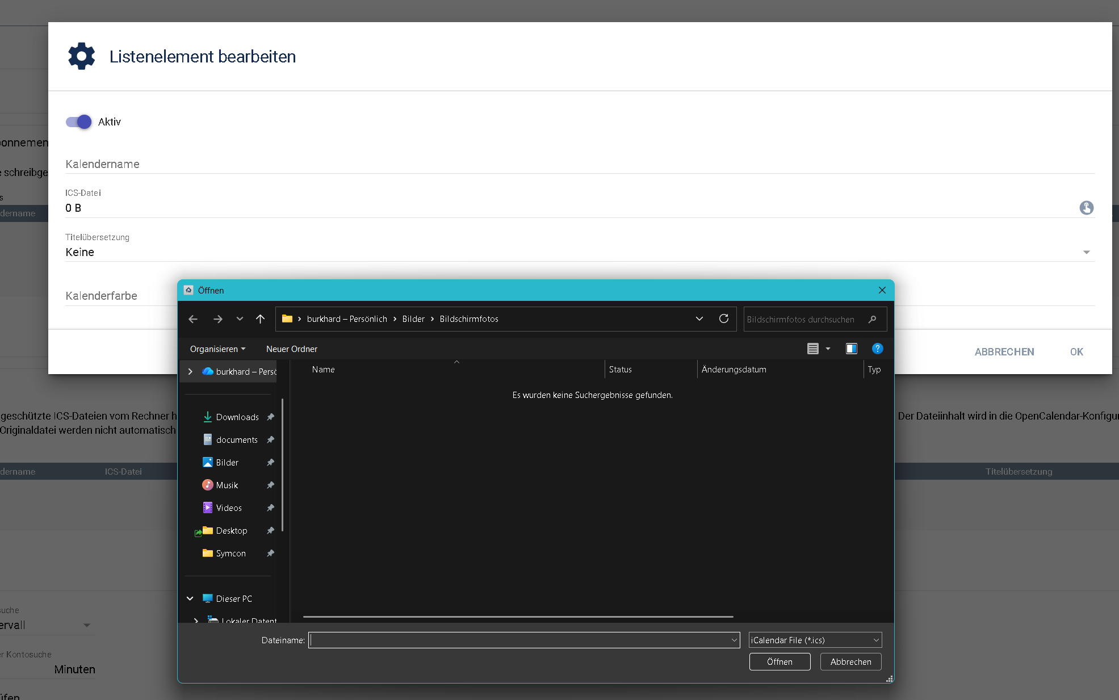Expand the address bar history dropdown
This screenshot has height=700, width=1119.
(x=699, y=319)
